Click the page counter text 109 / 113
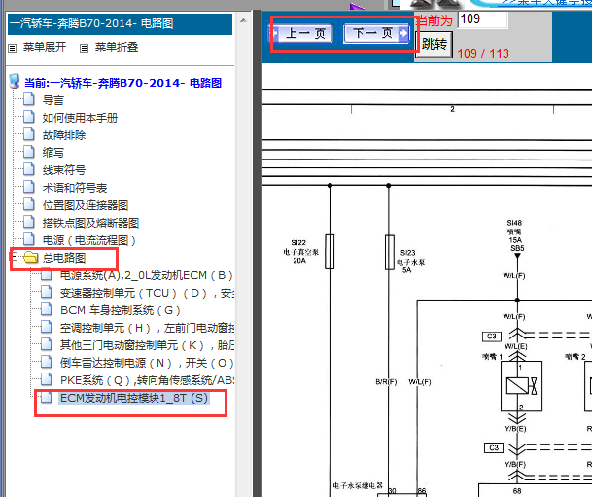 click(483, 53)
